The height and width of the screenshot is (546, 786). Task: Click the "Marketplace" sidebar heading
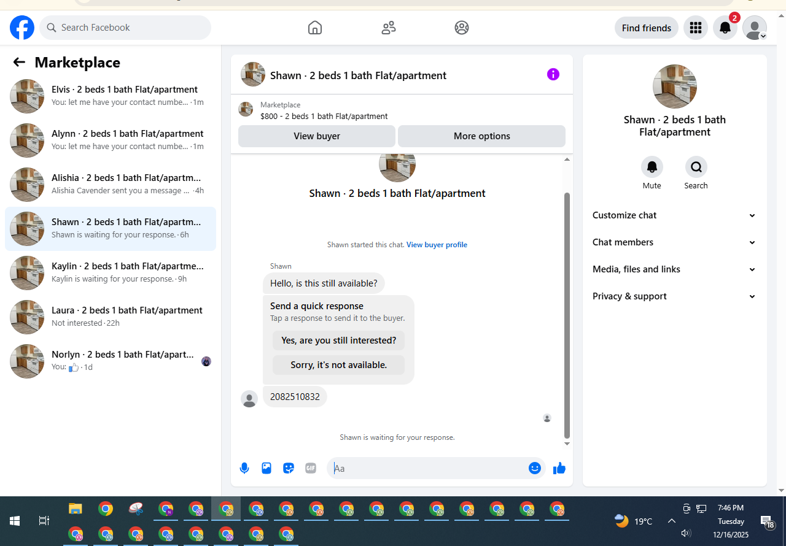coord(77,63)
